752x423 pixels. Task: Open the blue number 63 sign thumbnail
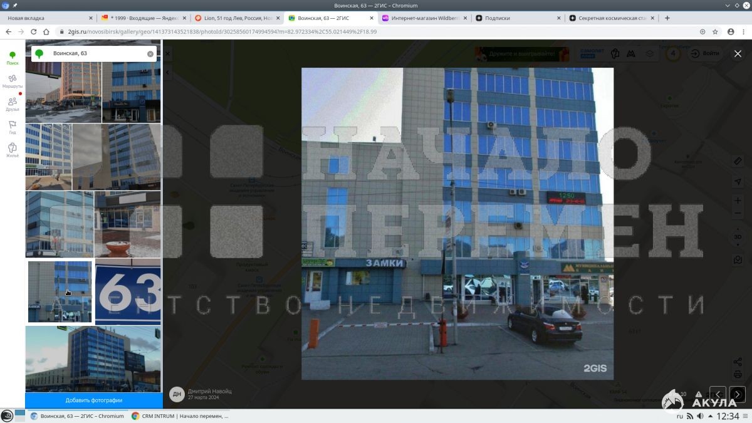click(x=128, y=291)
